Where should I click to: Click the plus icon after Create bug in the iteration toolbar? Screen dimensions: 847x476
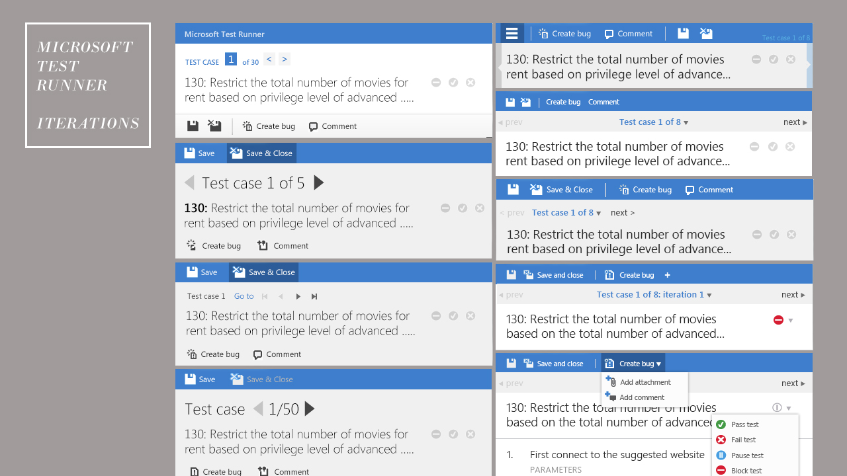tap(667, 275)
